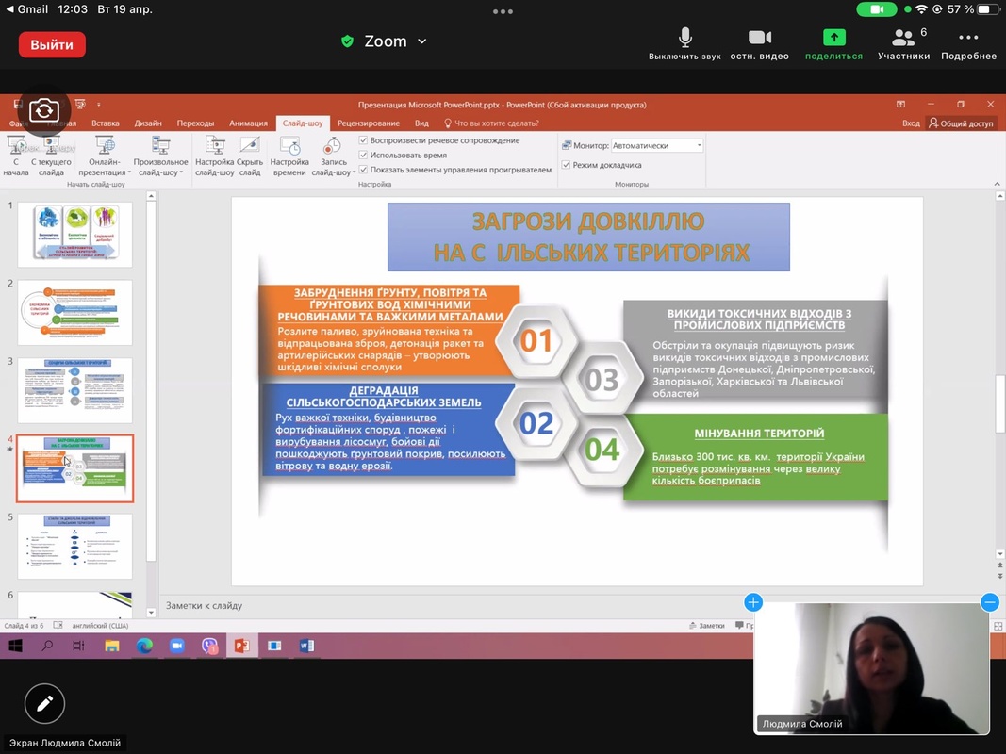This screenshot has width=1006, height=754.
Task: Click the 01 hexagon on slide
Action: click(536, 340)
